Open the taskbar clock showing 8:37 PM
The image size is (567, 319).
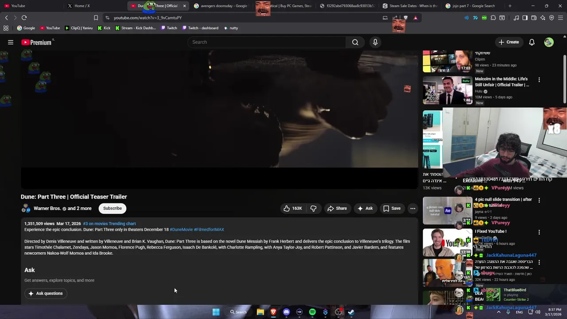coord(555,312)
